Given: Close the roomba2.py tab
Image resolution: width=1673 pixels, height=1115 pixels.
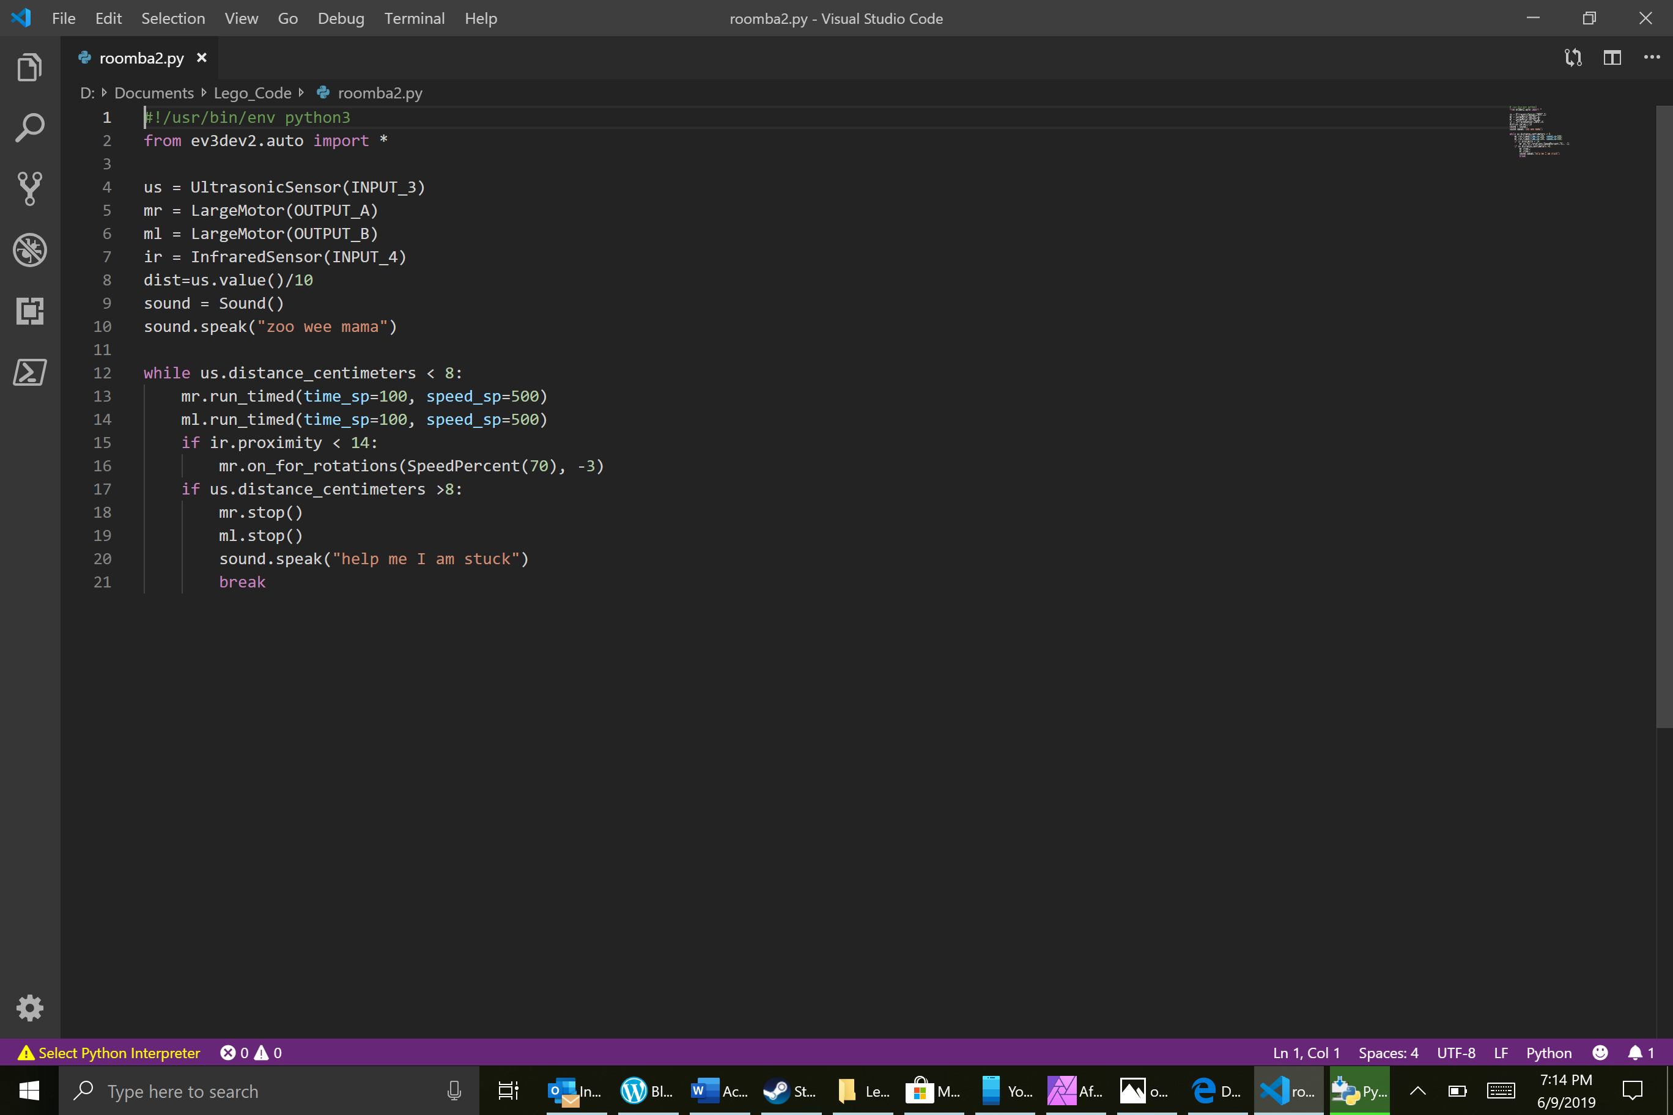Looking at the screenshot, I should [202, 57].
